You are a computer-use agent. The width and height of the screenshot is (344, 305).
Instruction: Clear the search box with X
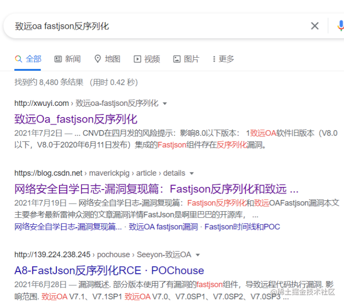tap(315, 26)
